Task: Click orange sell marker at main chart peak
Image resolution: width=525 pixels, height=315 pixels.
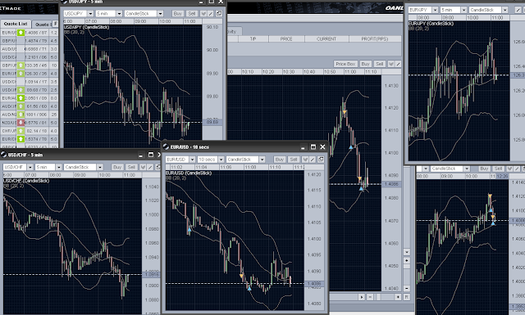Action: pos(345,112)
